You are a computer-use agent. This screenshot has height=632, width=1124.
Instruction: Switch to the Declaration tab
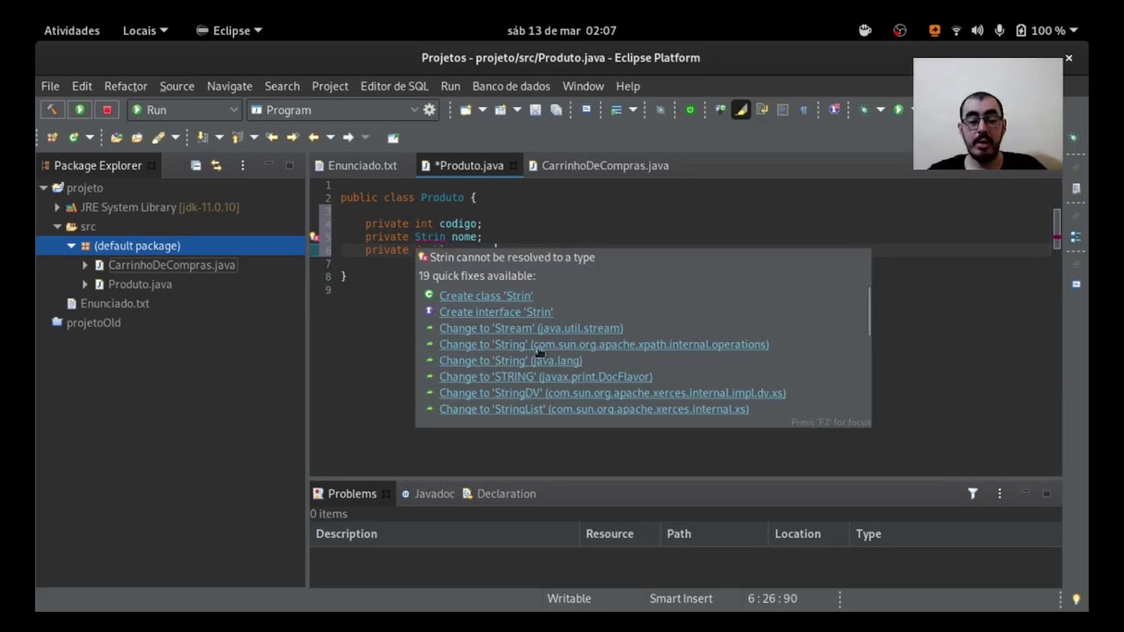[499, 493]
